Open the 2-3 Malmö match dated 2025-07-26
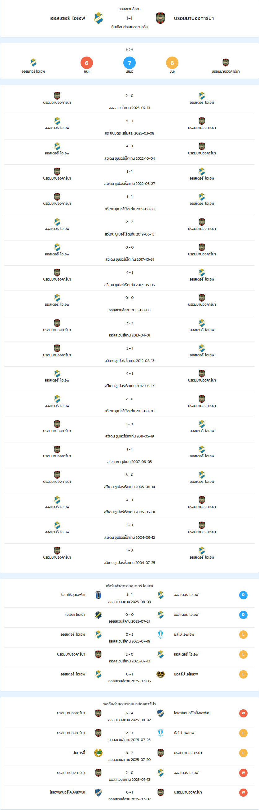Viewport: 259px width, 810px height. coord(129,736)
